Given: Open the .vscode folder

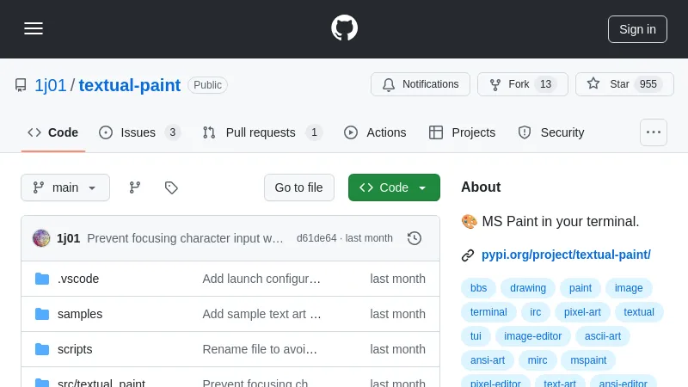Looking at the screenshot, I should pyautogui.click(x=78, y=279).
